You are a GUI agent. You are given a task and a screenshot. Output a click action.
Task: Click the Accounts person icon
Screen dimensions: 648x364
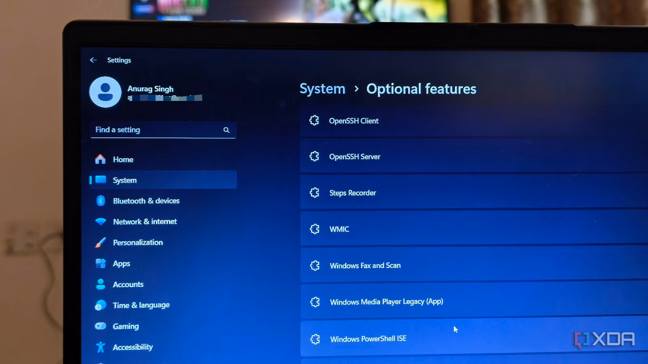(x=100, y=284)
